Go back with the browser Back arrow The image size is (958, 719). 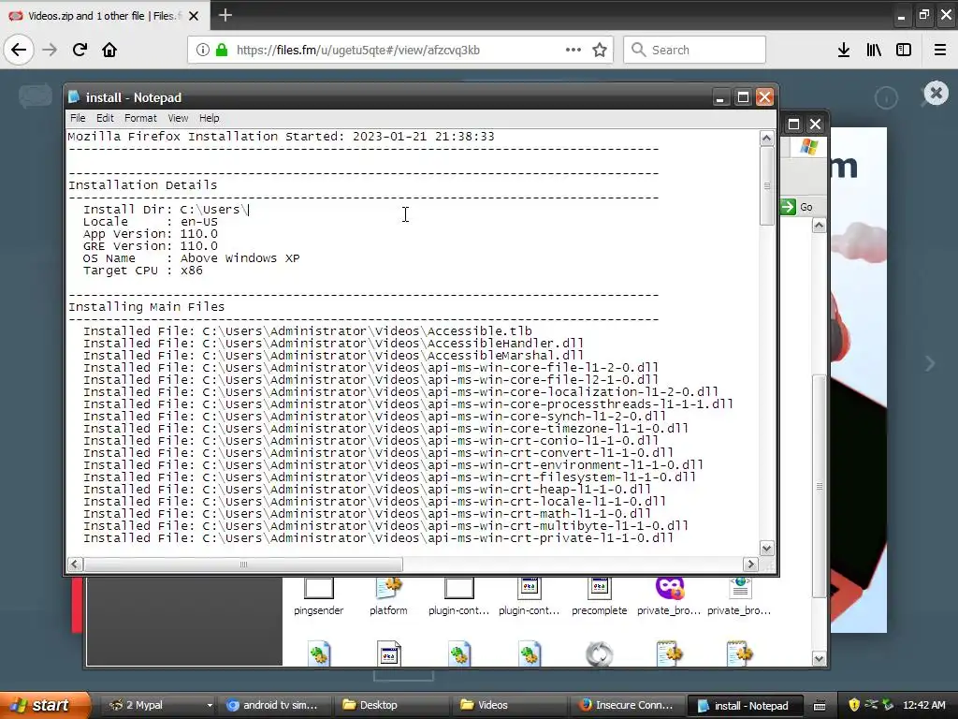coord(19,50)
